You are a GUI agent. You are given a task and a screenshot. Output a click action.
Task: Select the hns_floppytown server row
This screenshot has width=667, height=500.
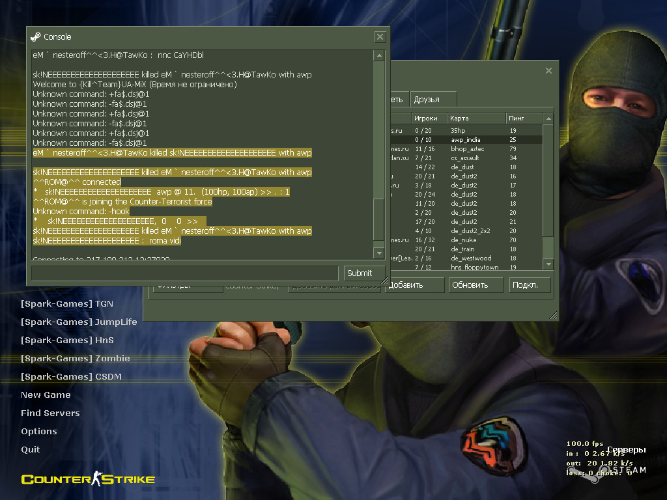[466, 267]
